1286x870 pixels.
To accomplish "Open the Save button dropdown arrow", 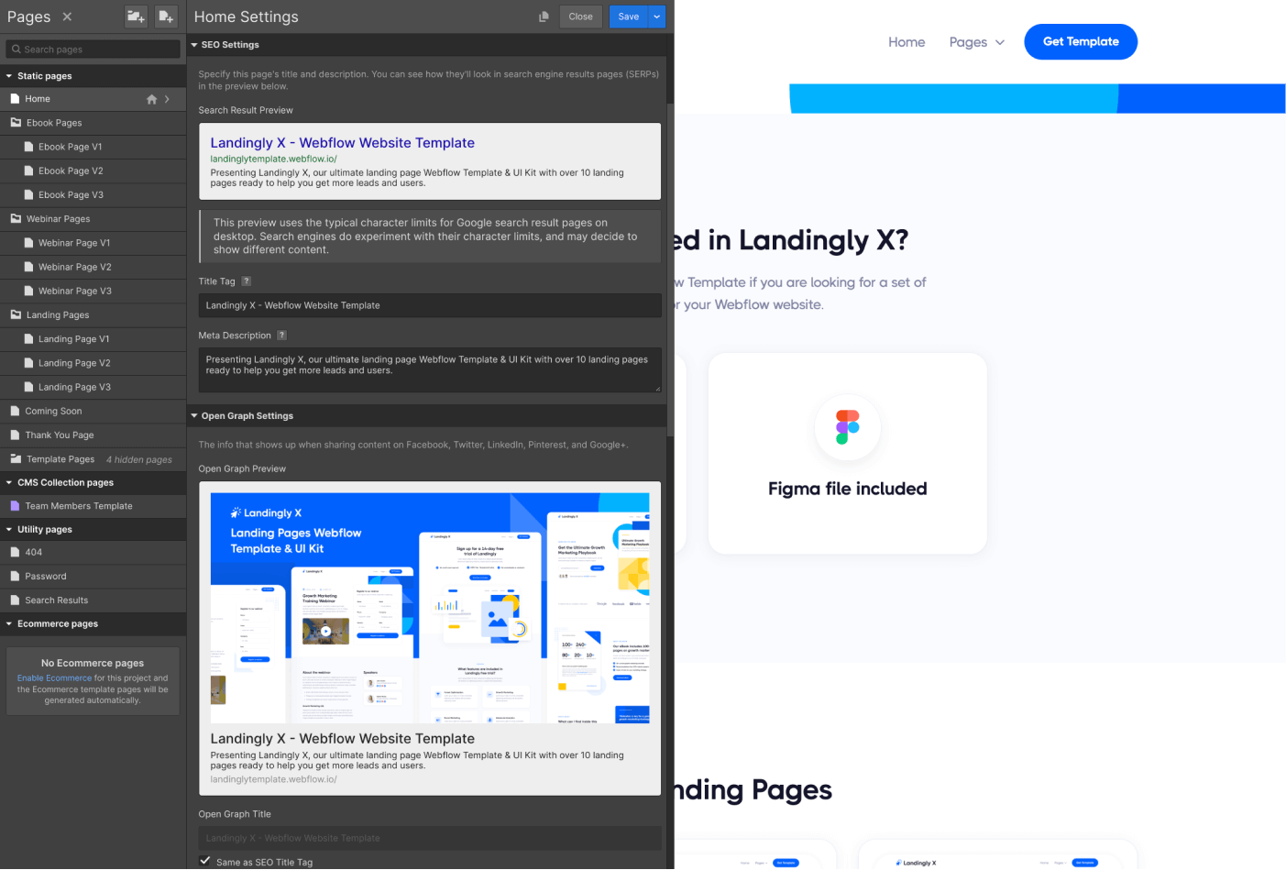I will coord(657,17).
